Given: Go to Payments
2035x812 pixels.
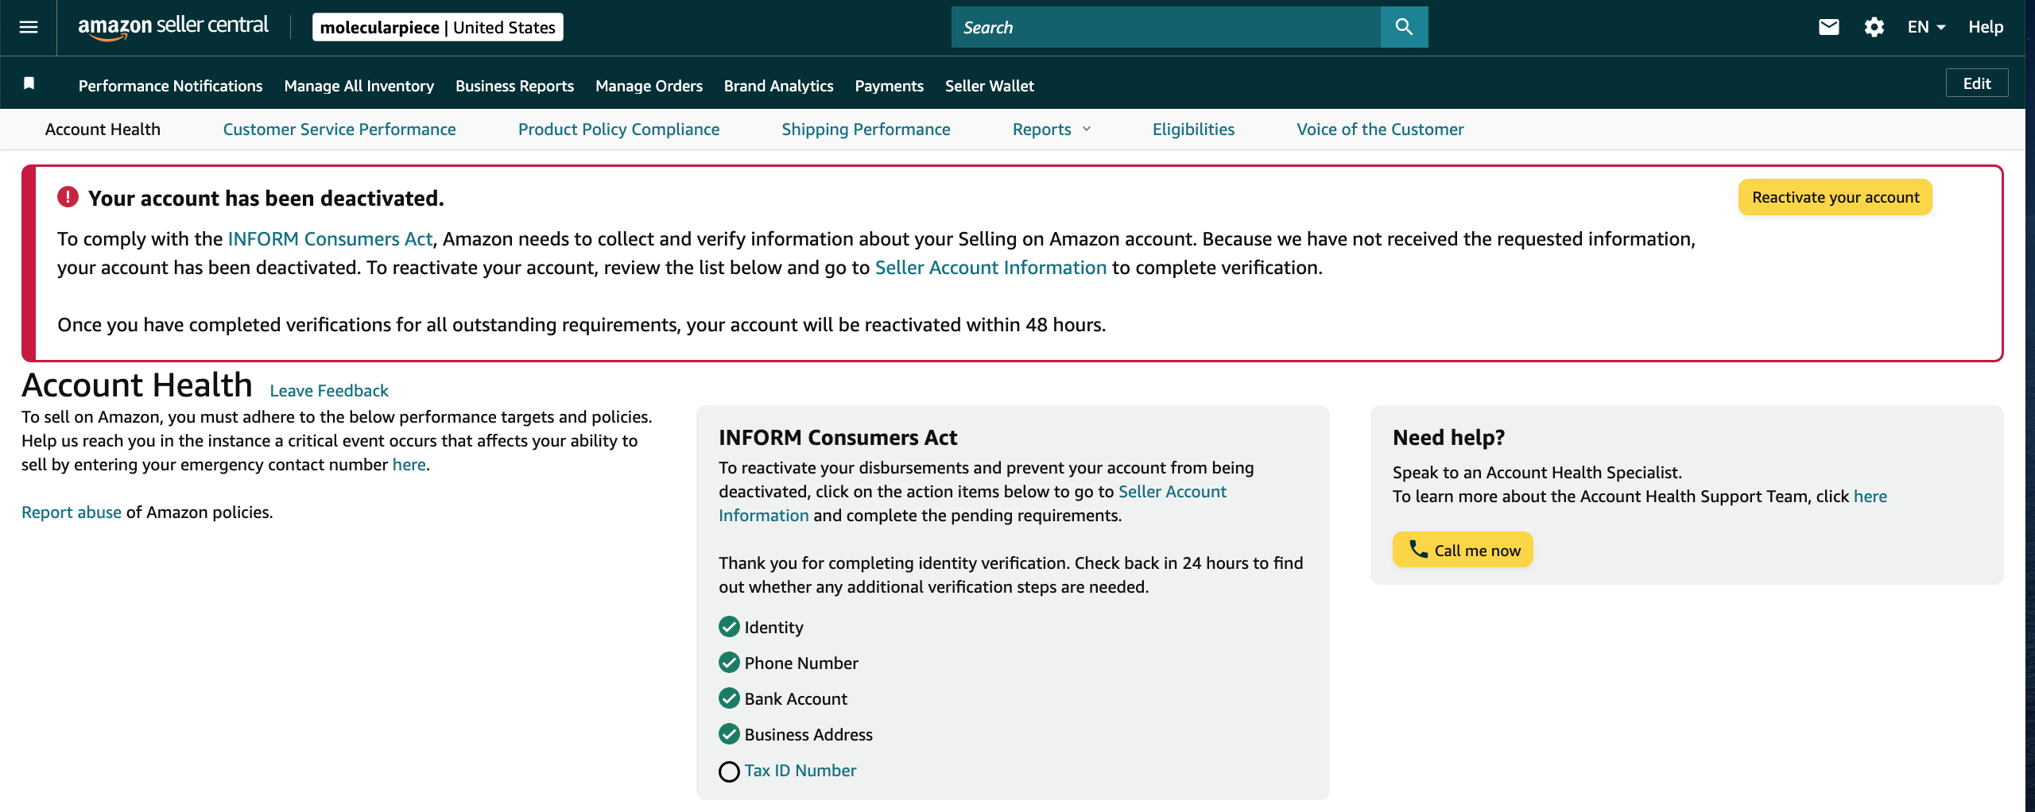Looking at the screenshot, I should pyautogui.click(x=889, y=86).
